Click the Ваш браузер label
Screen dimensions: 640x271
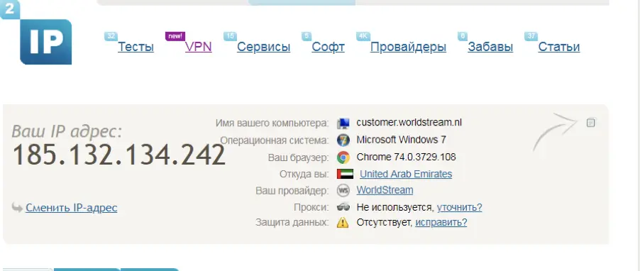[x=299, y=157]
